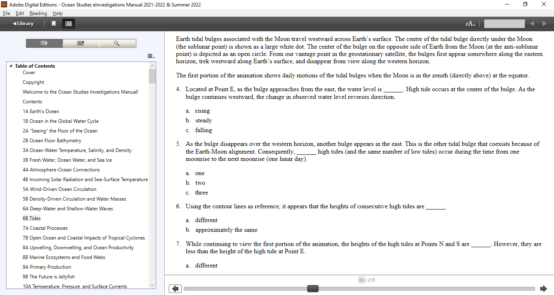Open 3A Ocean Water Temperature, Salinity, and Density

(x=77, y=150)
